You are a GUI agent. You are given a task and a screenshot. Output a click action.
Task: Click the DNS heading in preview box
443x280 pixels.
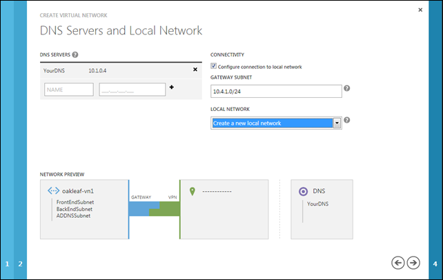(319, 191)
